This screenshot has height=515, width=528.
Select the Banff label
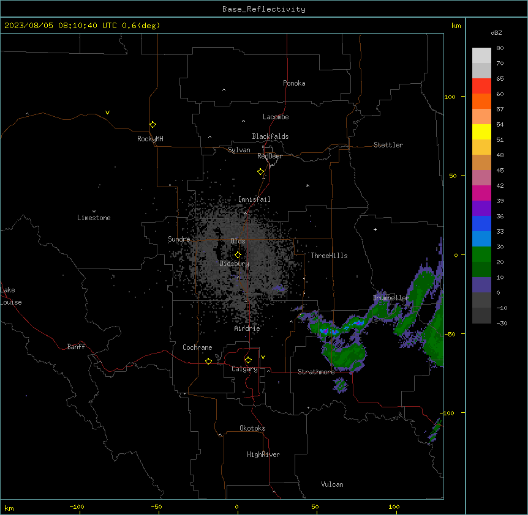pos(76,347)
